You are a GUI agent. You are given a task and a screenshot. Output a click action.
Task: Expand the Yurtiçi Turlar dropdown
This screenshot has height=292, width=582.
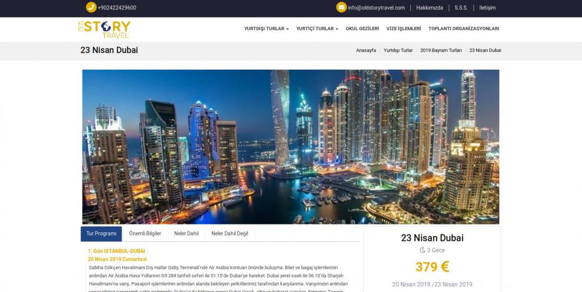point(317,29)
